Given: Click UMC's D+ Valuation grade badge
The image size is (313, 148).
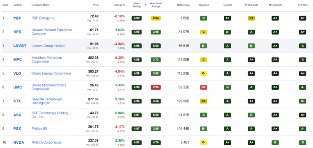Looking at the screenshot, I should coord(203,87).
